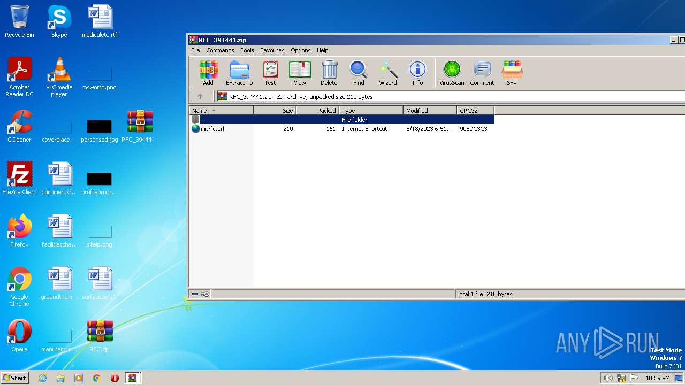Screen dimensions: 685x385
Task: Select groundthem... Word document on desktop
Action: (x=59, y=283)
